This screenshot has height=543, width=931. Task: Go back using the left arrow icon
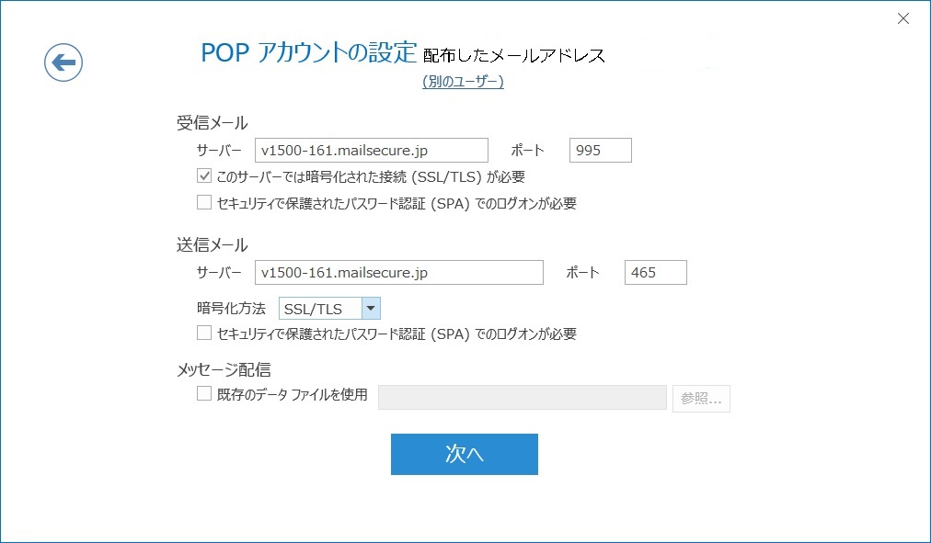pyautogui.click(x=63, y=62)
